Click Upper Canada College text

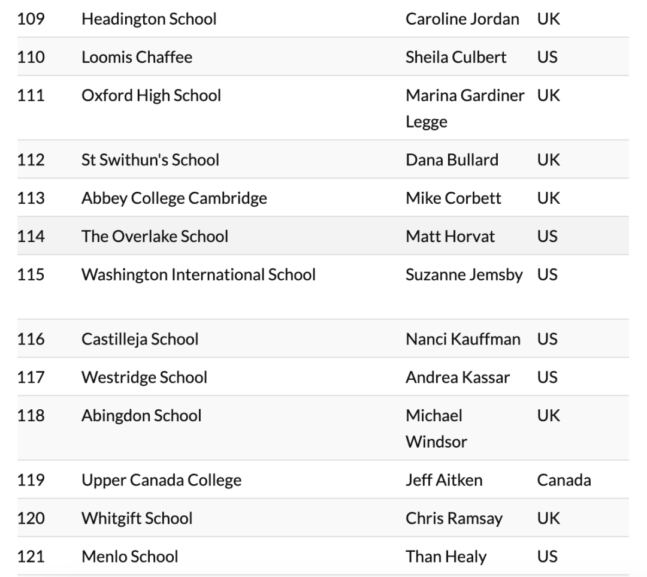pos(161,481)
